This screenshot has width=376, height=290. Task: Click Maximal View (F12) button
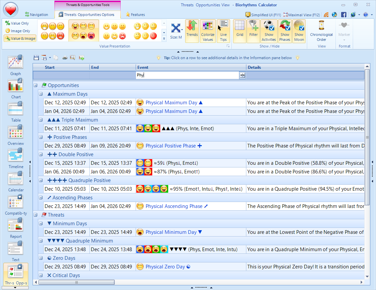301,15
